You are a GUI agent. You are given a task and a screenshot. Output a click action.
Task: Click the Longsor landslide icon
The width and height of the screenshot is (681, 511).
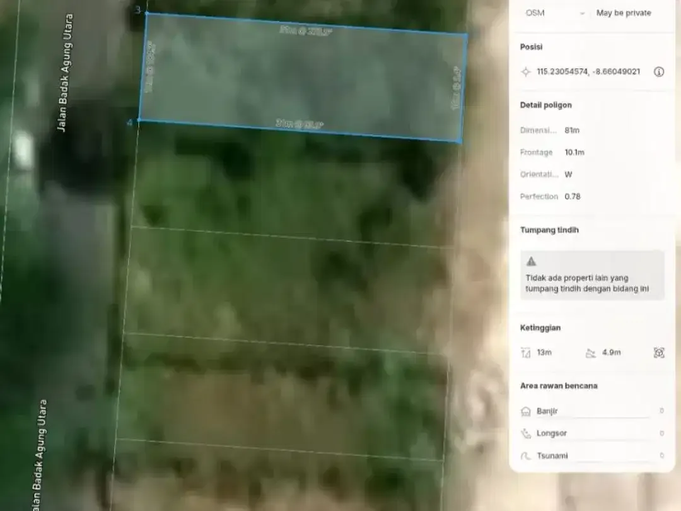(525, 433)
